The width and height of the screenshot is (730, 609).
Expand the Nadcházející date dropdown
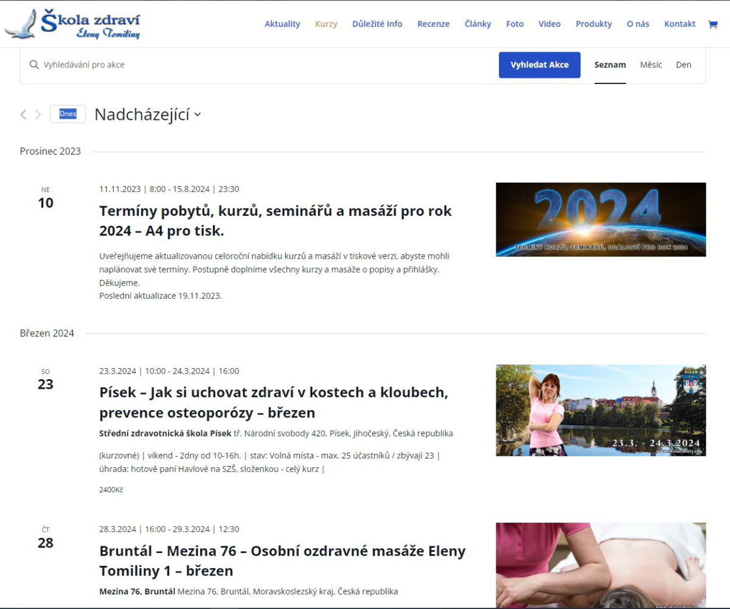pyautogui.click(x=147, y=114)
